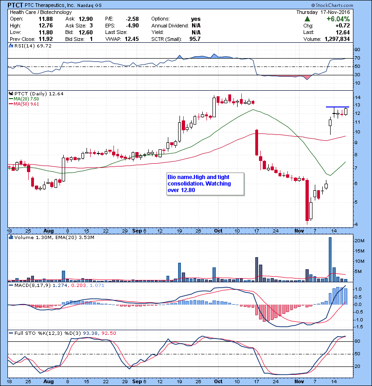Click the red MA(50) legend line marker
Viewport: 372px width, 386px height.
tap(11, 104)
